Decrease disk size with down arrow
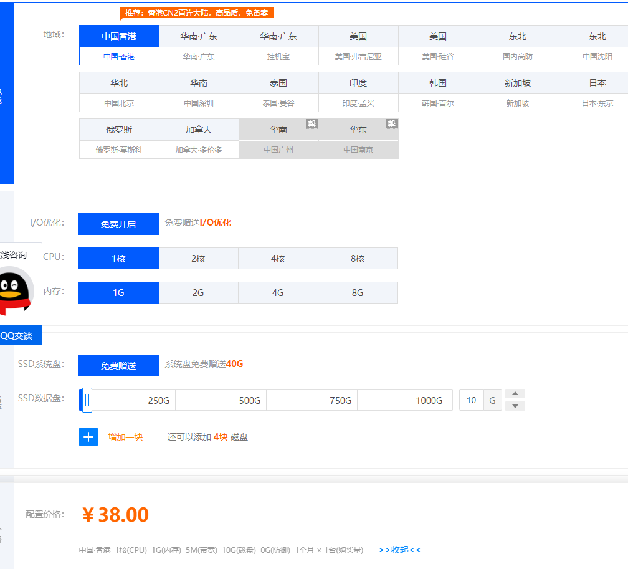The height and width of the screenshot is (569, 628). pyautogui.click(x=515, y=406)
